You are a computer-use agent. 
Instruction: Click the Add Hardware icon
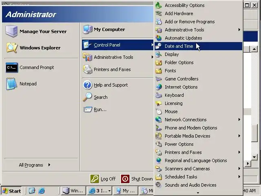pos(159,13)
